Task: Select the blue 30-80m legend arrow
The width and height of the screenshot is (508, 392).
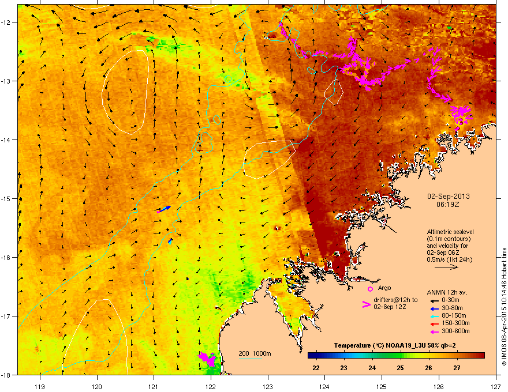Action: 434,308
